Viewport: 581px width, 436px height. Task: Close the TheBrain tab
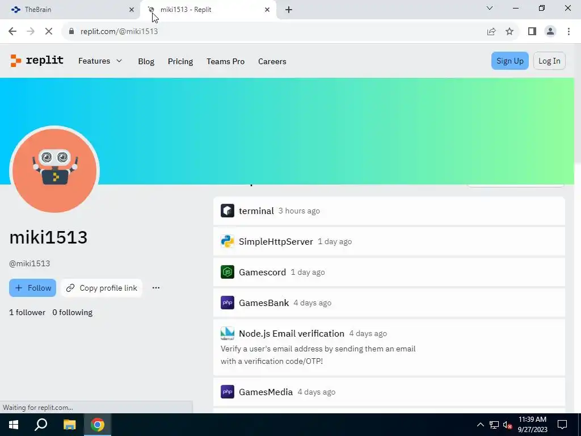point(132,10)
